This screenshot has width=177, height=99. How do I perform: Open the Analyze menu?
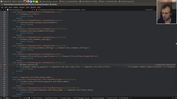(x=22, y=7)
